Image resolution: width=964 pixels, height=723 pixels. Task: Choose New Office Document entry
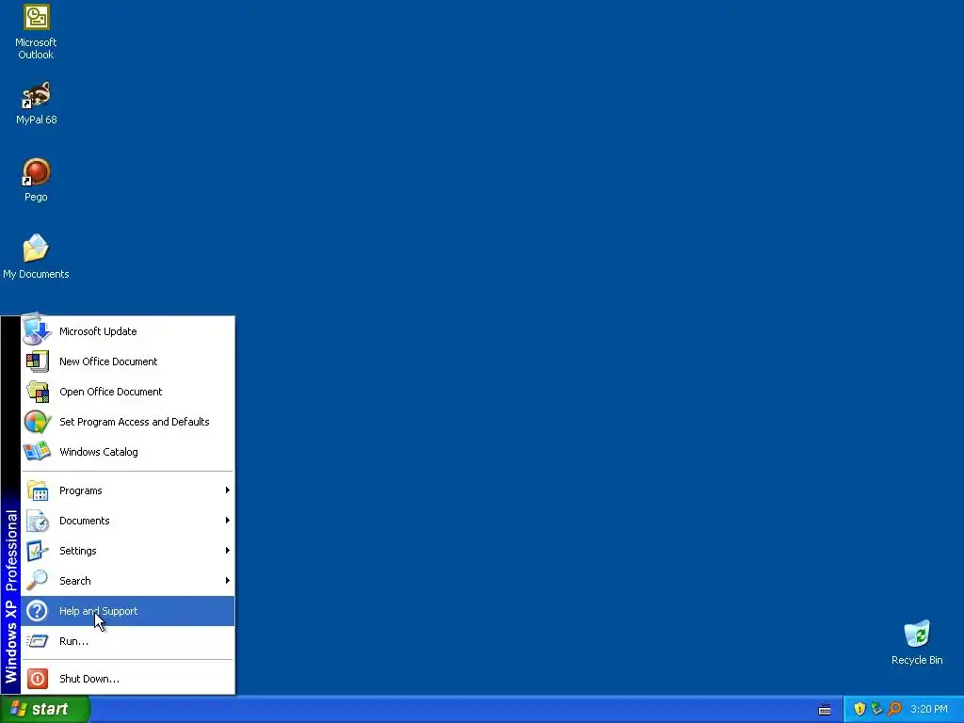pos(128,361)
